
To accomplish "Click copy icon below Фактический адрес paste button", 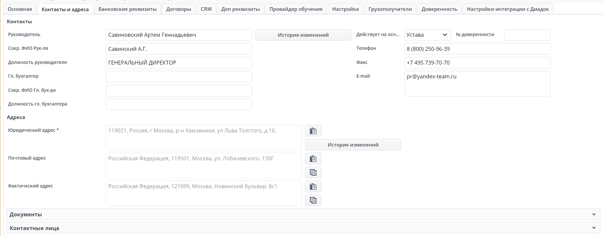I will click(313, 200).
